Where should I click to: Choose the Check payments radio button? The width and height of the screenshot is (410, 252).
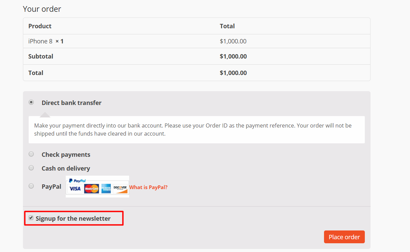31,154
